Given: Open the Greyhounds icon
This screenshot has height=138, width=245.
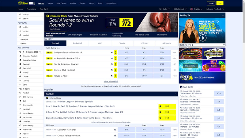Looking at the screenshot, I should point(20,105).
